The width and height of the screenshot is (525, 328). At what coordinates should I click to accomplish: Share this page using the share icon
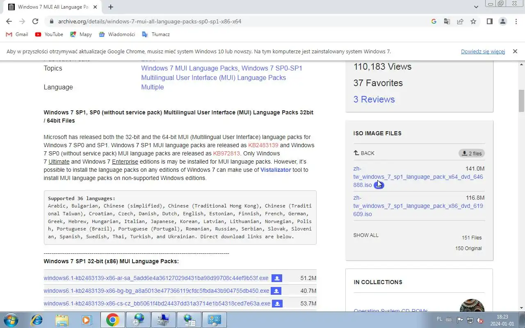click(460, 21)
